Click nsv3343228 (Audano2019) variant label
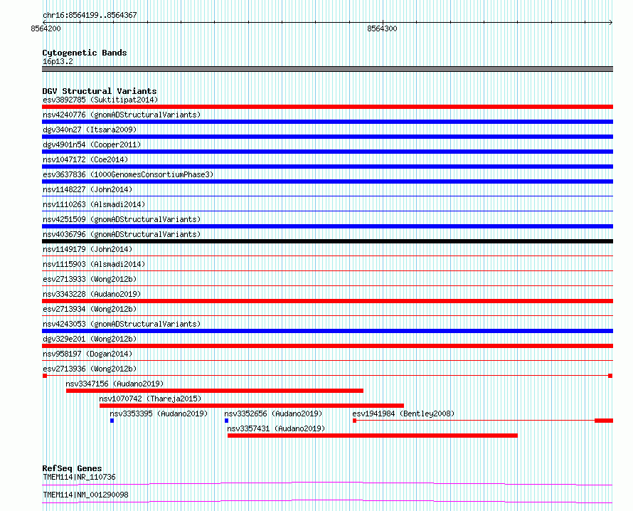 (x=92, y=294)
